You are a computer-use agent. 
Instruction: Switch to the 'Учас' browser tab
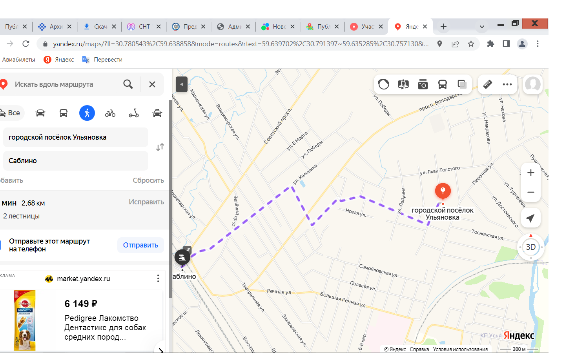(366, 27)
